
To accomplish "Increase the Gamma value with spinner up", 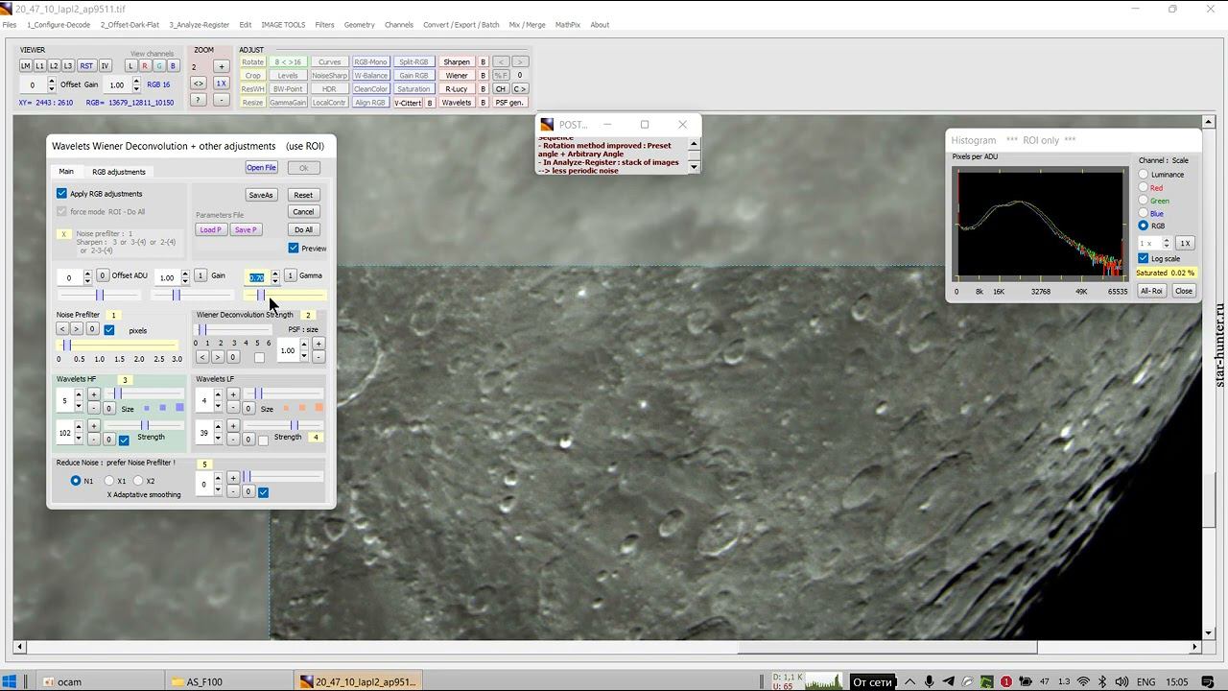I will coord(275,273).
